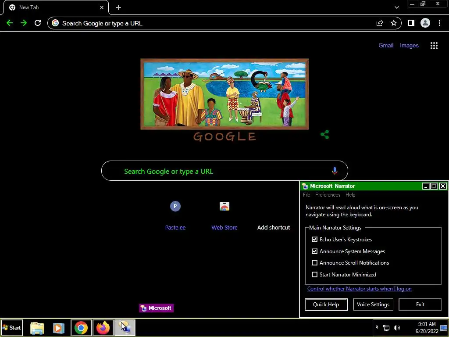Open Control whether Narrator starts link

[x=360, y=289]
